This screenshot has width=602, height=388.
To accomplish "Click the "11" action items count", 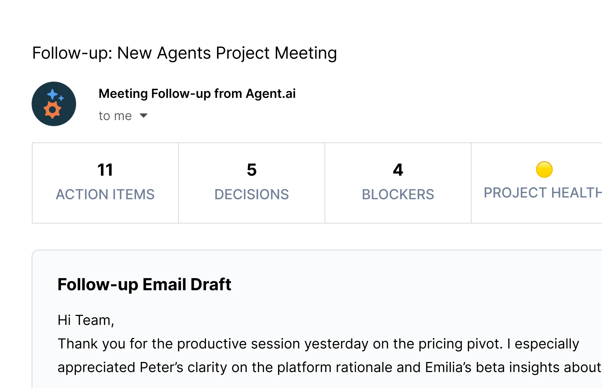I will click(105, 170).
